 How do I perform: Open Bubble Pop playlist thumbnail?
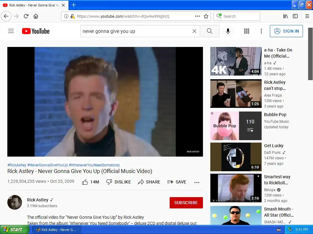point(236,126)
